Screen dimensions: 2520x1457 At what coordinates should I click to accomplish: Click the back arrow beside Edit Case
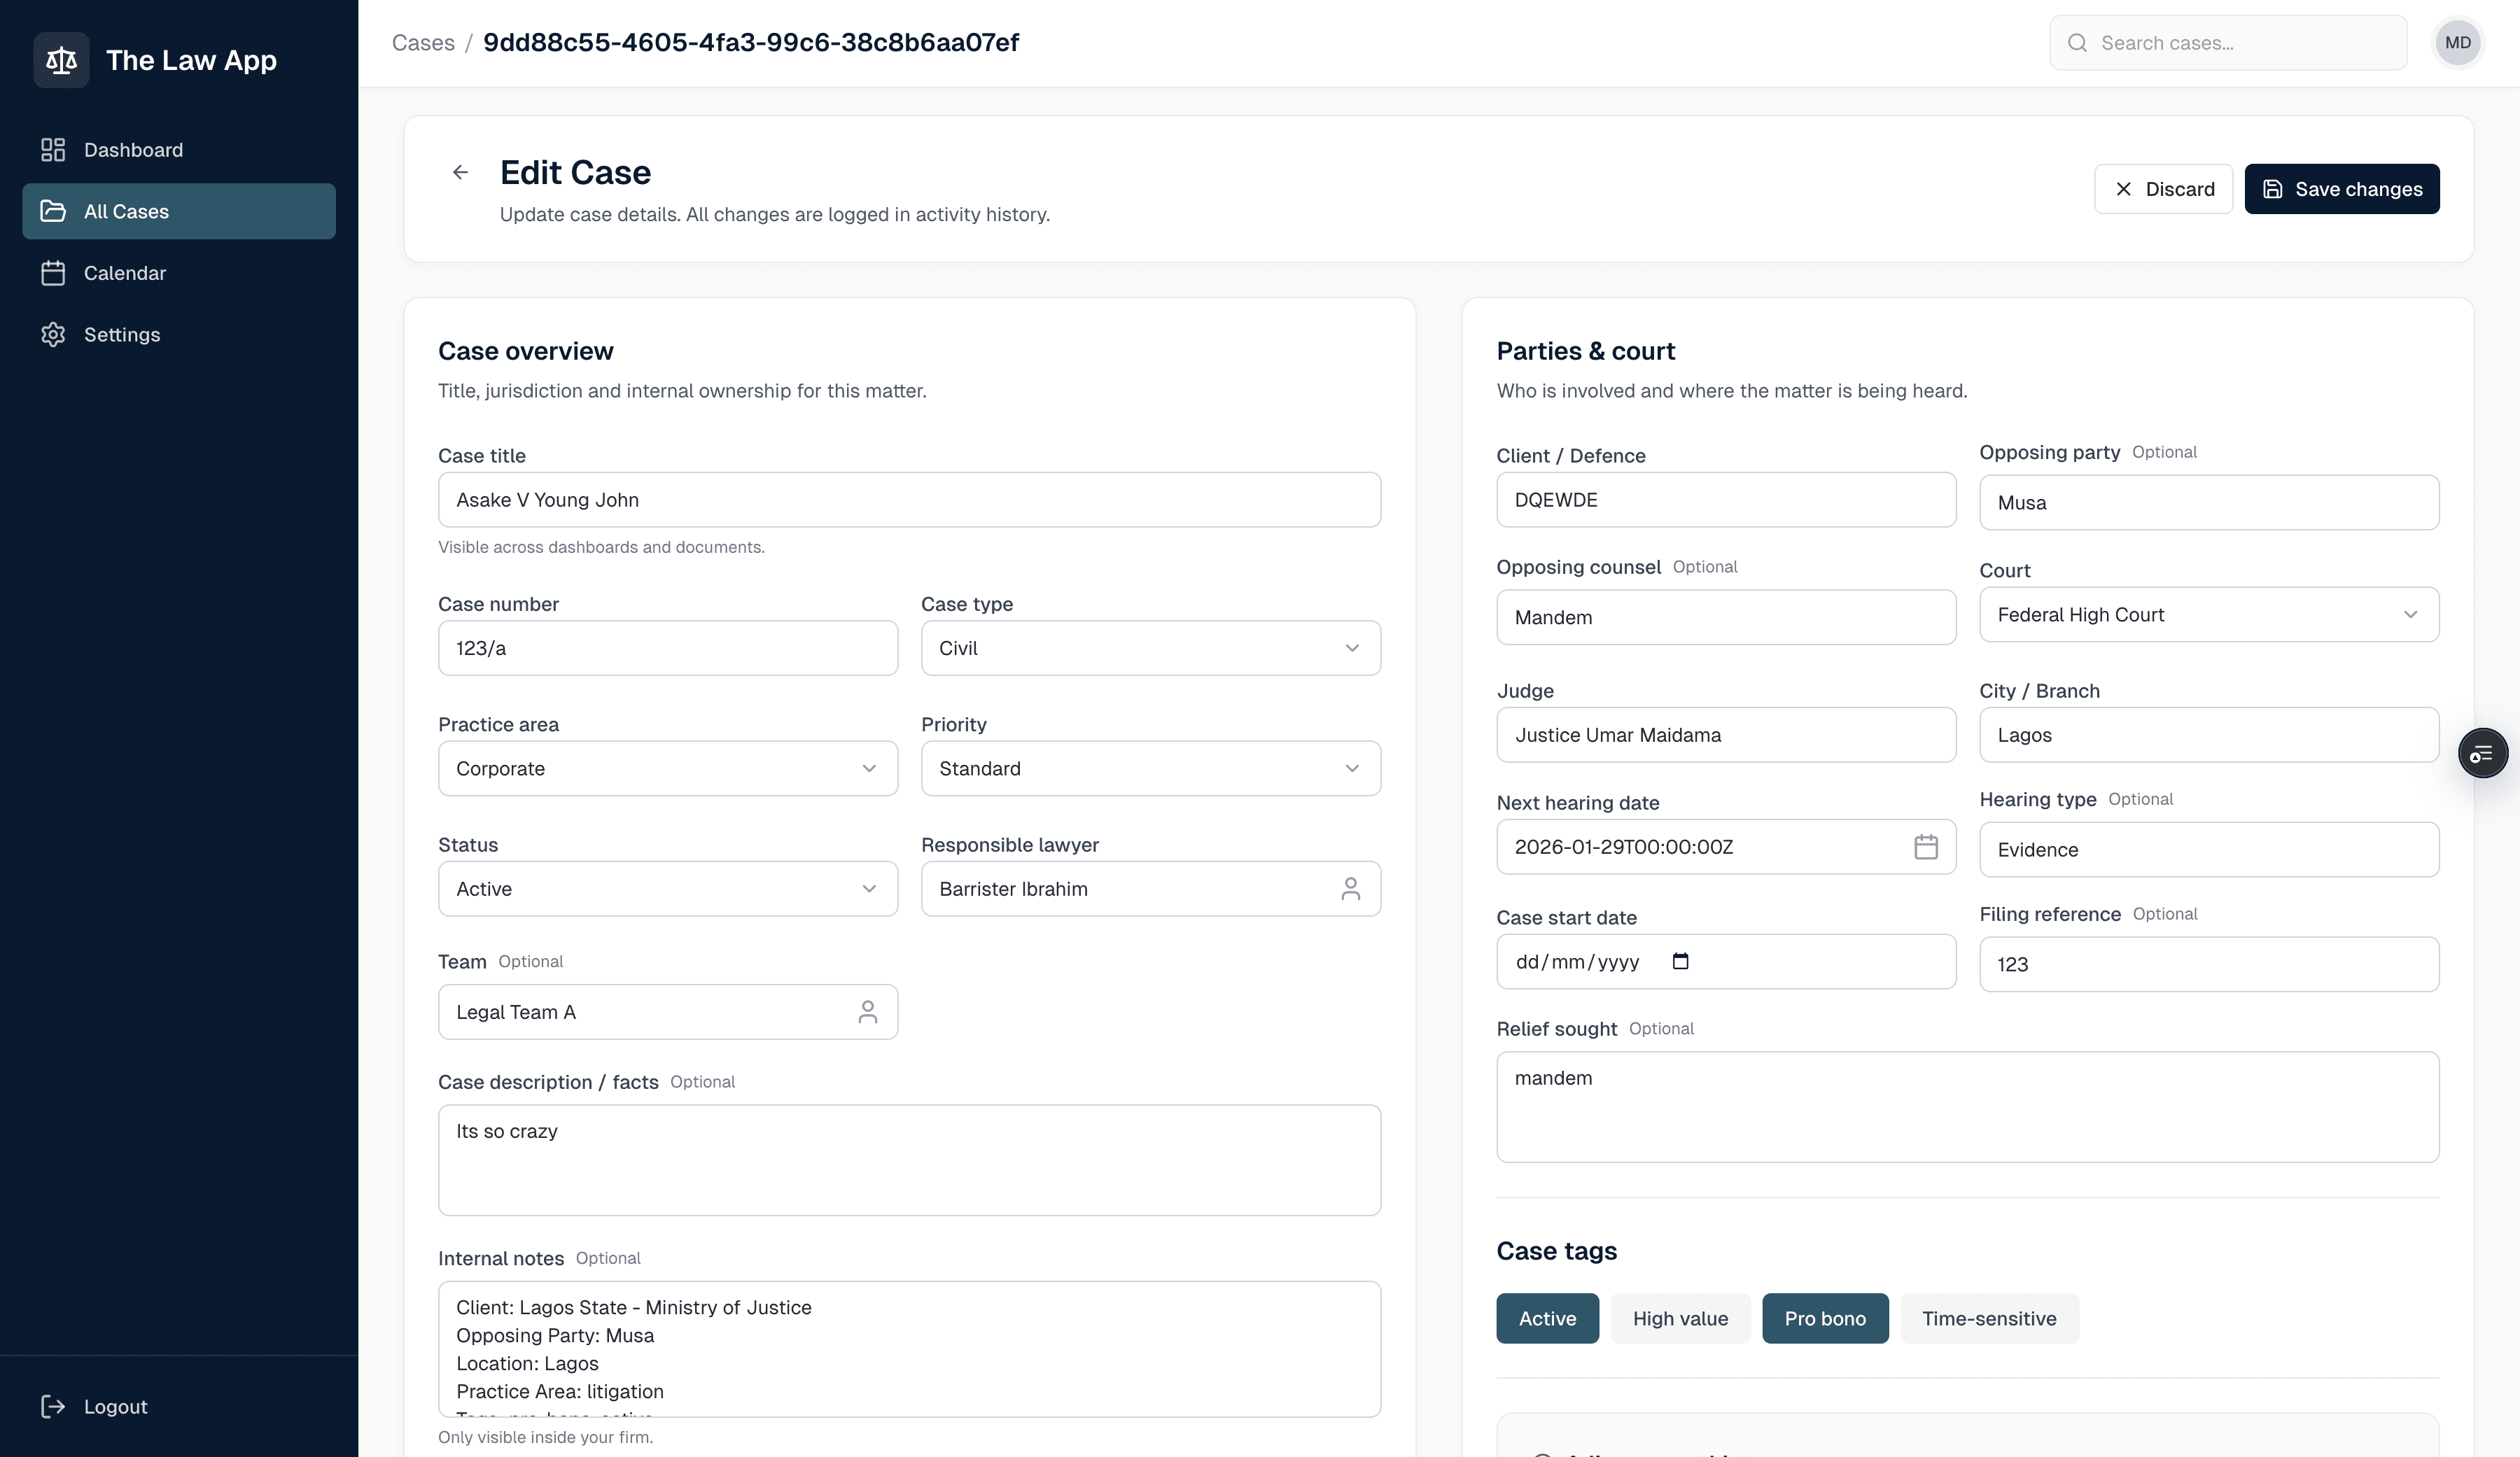pyautogui.click(x=460, y=172)
